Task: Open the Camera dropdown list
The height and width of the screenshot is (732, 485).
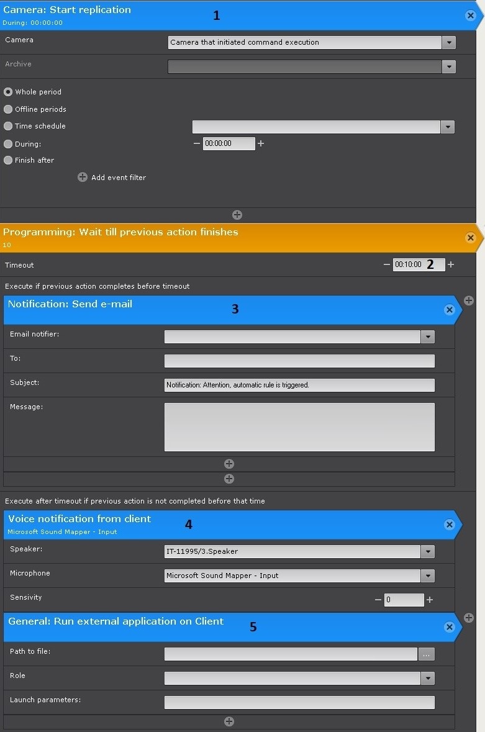Action: [449, 42]
